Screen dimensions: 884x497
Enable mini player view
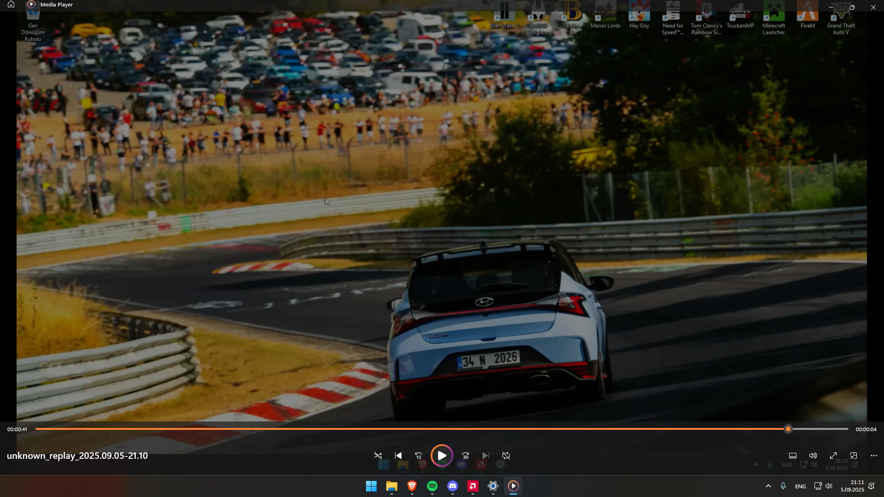point(854,456)
